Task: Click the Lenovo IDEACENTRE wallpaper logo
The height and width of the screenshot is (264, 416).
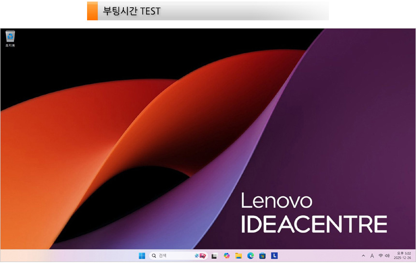Action: tap(313, 213)
